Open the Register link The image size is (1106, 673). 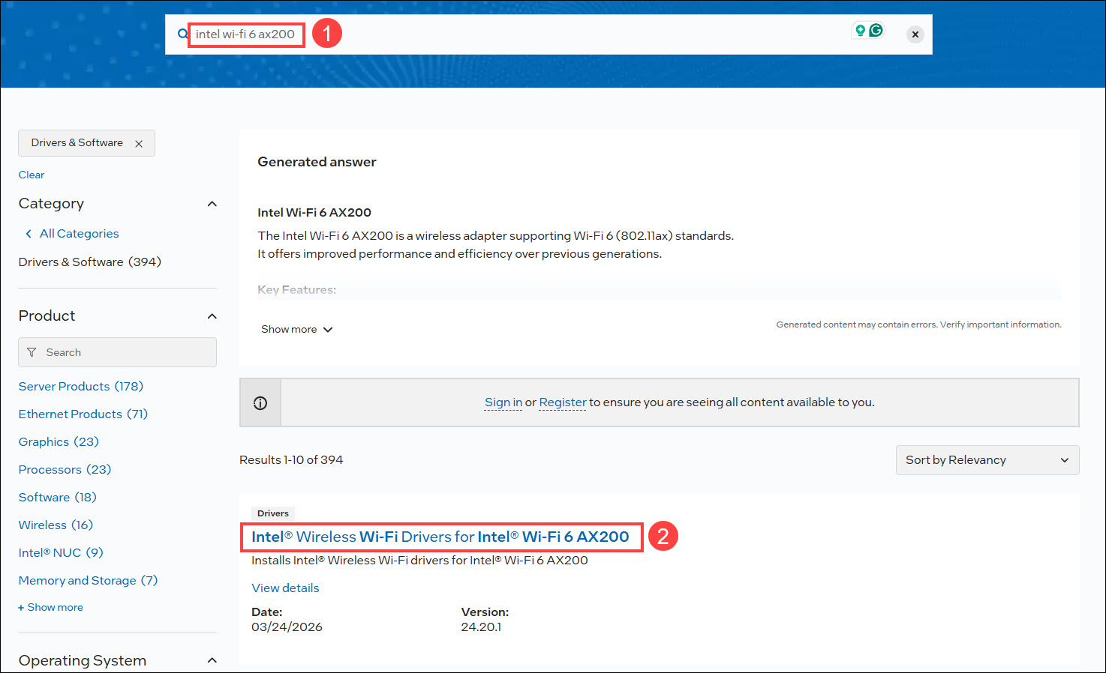(563, 402)
